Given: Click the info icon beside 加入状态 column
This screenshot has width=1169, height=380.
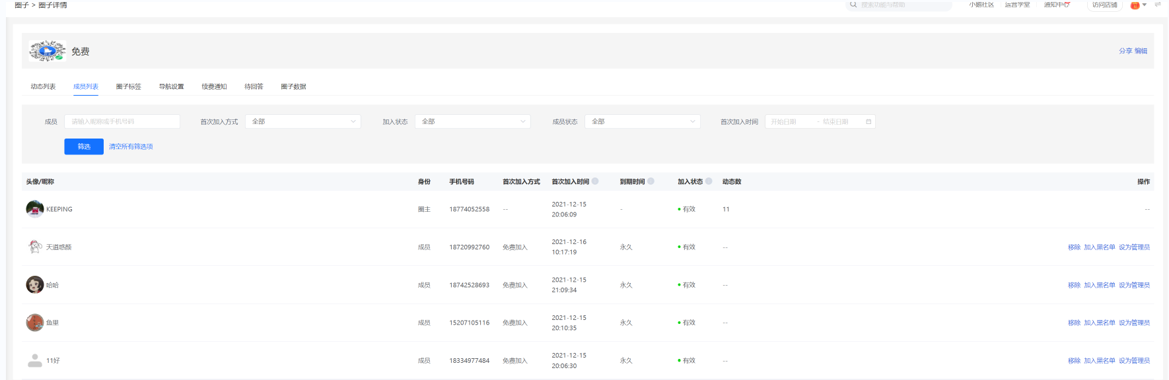Looking at the screenshot, I should [x=709, y=181].
